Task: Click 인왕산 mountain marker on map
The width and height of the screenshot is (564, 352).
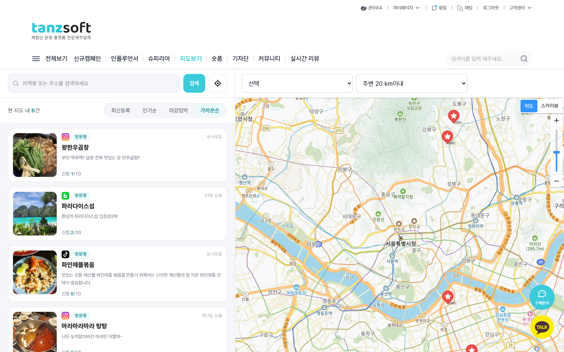Action: tap(378, 214)
